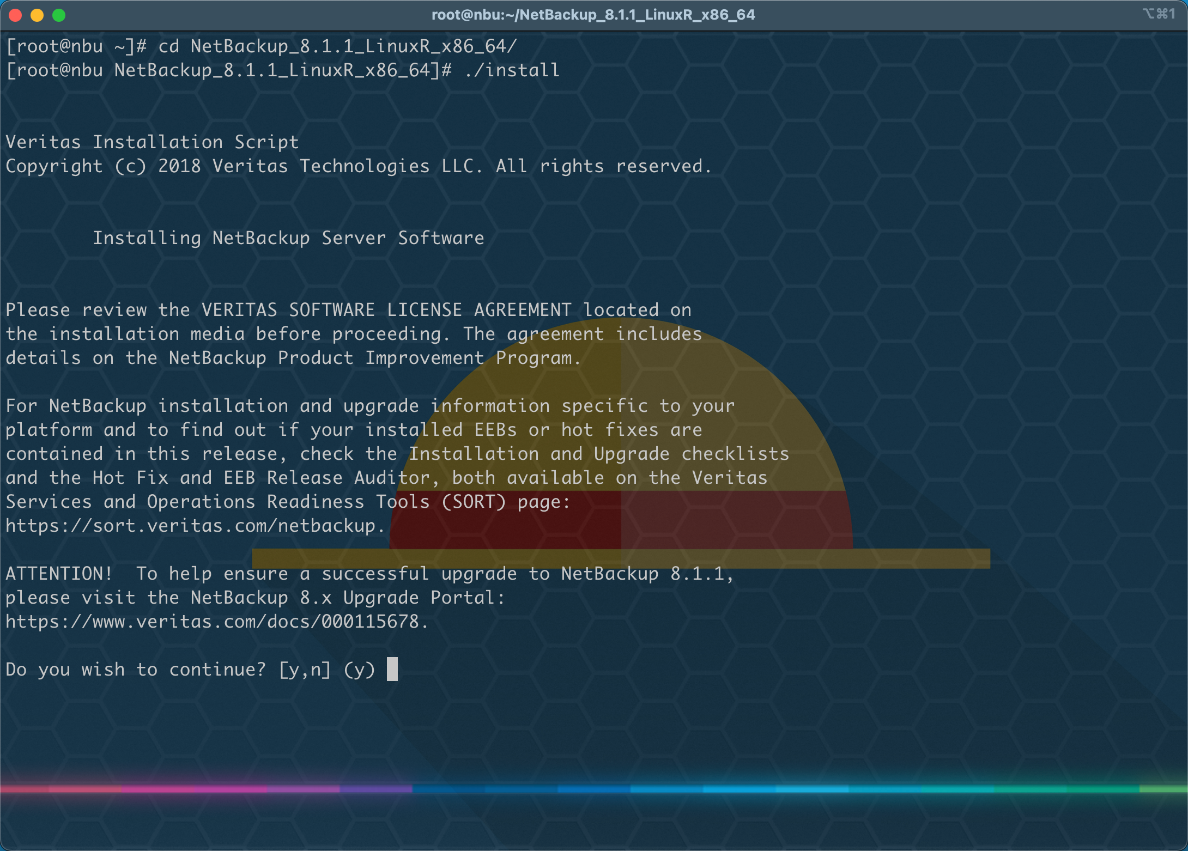1188x851 pixels.
Task: Click the 'ATTENTION!' word in output
Action: [59, 574]
